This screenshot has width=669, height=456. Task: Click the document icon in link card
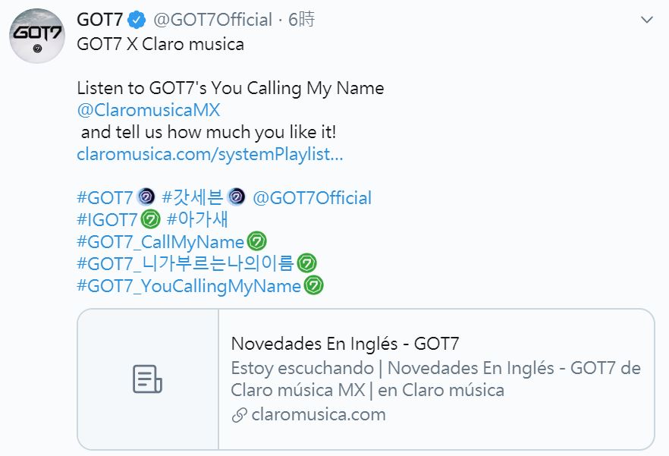[x=147, y=379]
